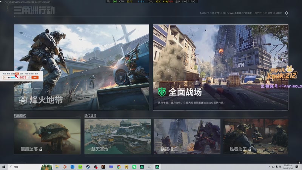
Task: Open the yellow owl-face taskbar icon
Action: (126, 167)
